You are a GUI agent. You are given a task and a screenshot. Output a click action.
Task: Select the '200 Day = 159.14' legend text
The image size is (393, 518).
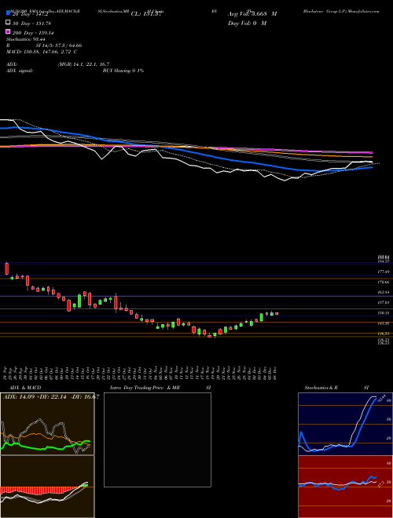click(33, 33)
